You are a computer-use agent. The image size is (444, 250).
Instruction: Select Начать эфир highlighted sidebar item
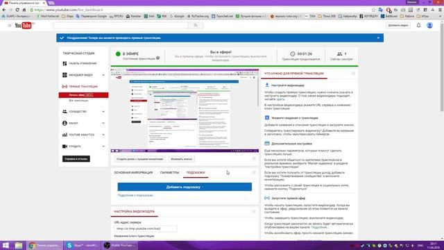point(83,95)
